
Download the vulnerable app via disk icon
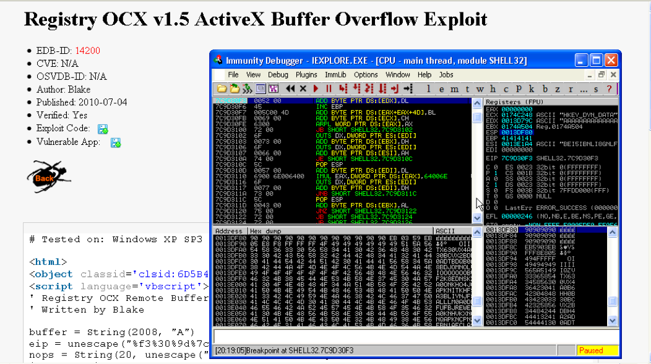click(x=116, y=143)
